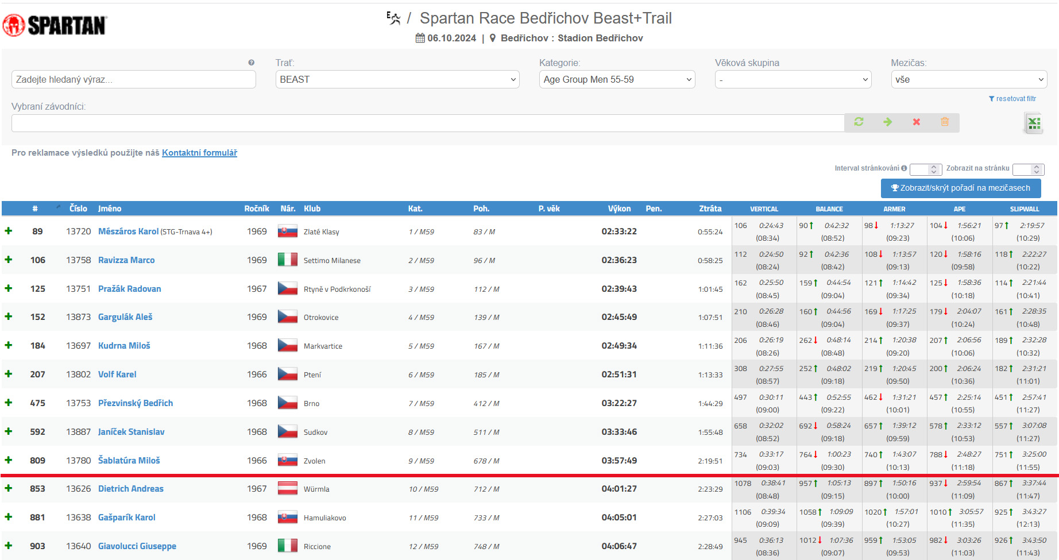The image size is (1059, 560).
Task: Open the Trať dropdown showing BEAST
Action: (x=397, y=79)
